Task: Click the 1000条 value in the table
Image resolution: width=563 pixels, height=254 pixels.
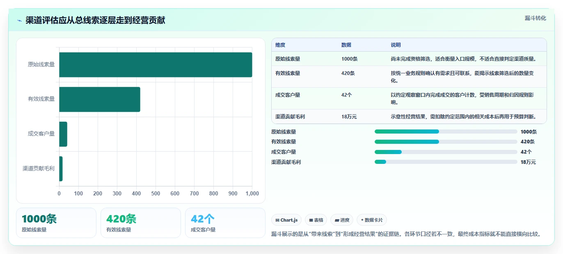Action: pos(350,59)
